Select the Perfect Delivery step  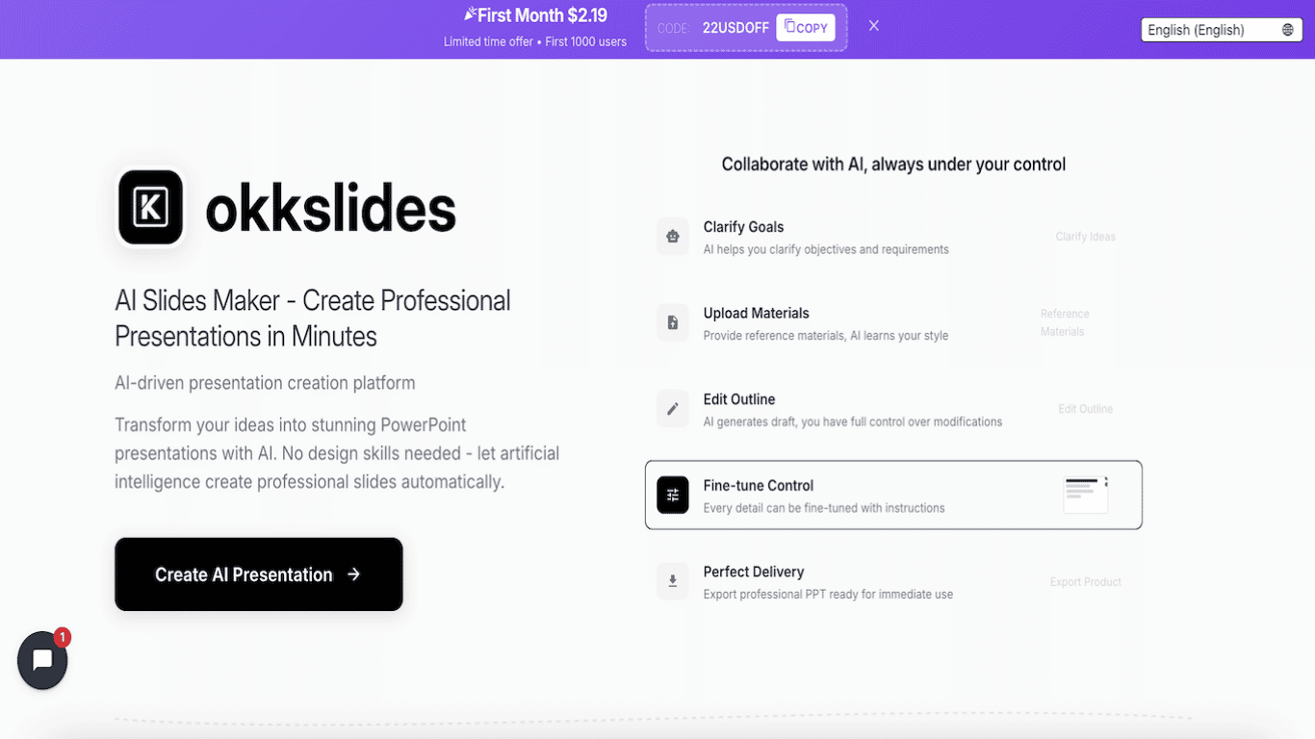(893, 581)
